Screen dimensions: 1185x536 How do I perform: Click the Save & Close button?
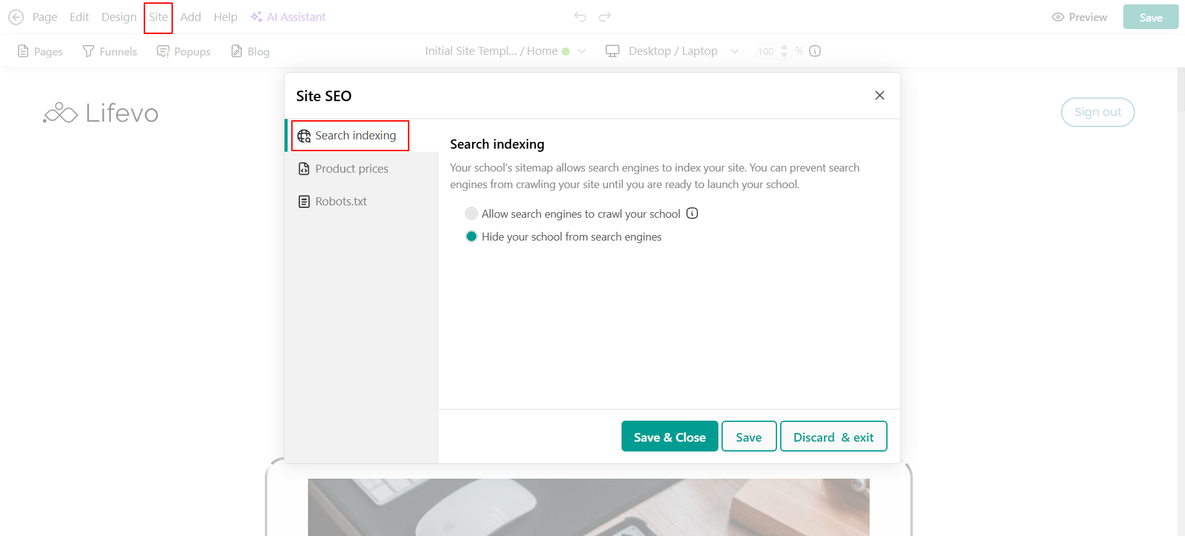[x=670, y=436]
